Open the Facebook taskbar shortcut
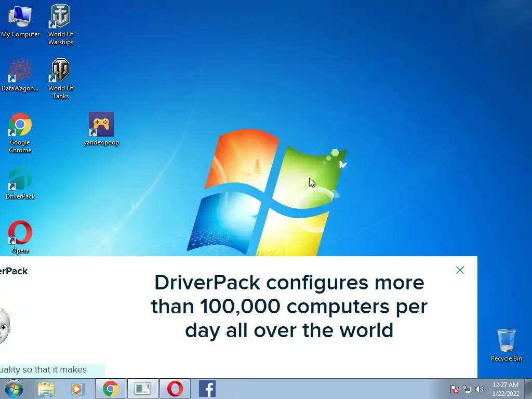The width and height of the screenshot is (532, 399). point(207,389)
